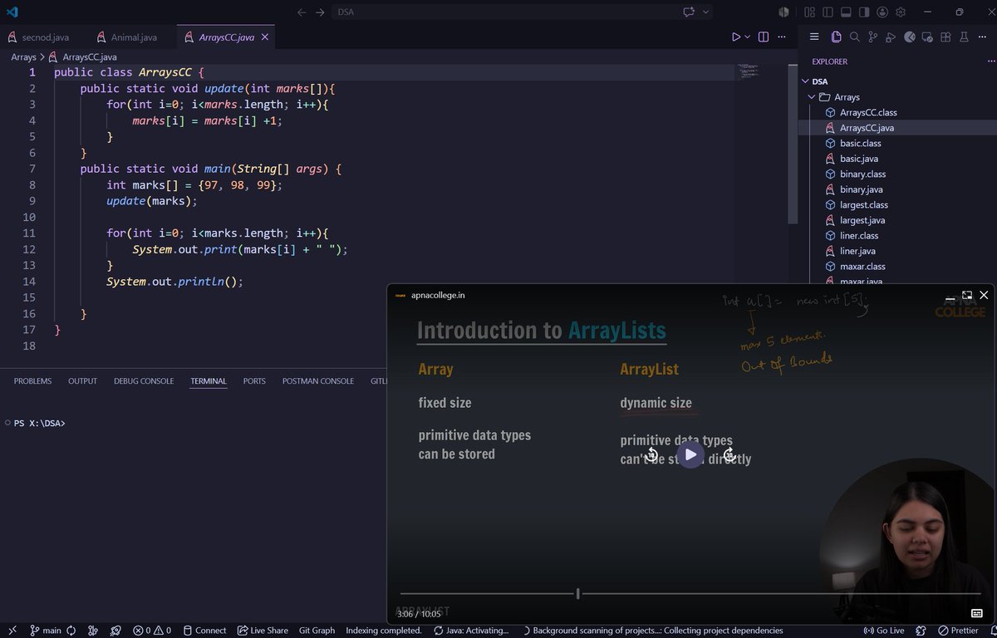Play the picture-in-picture video

click(690, 454)
